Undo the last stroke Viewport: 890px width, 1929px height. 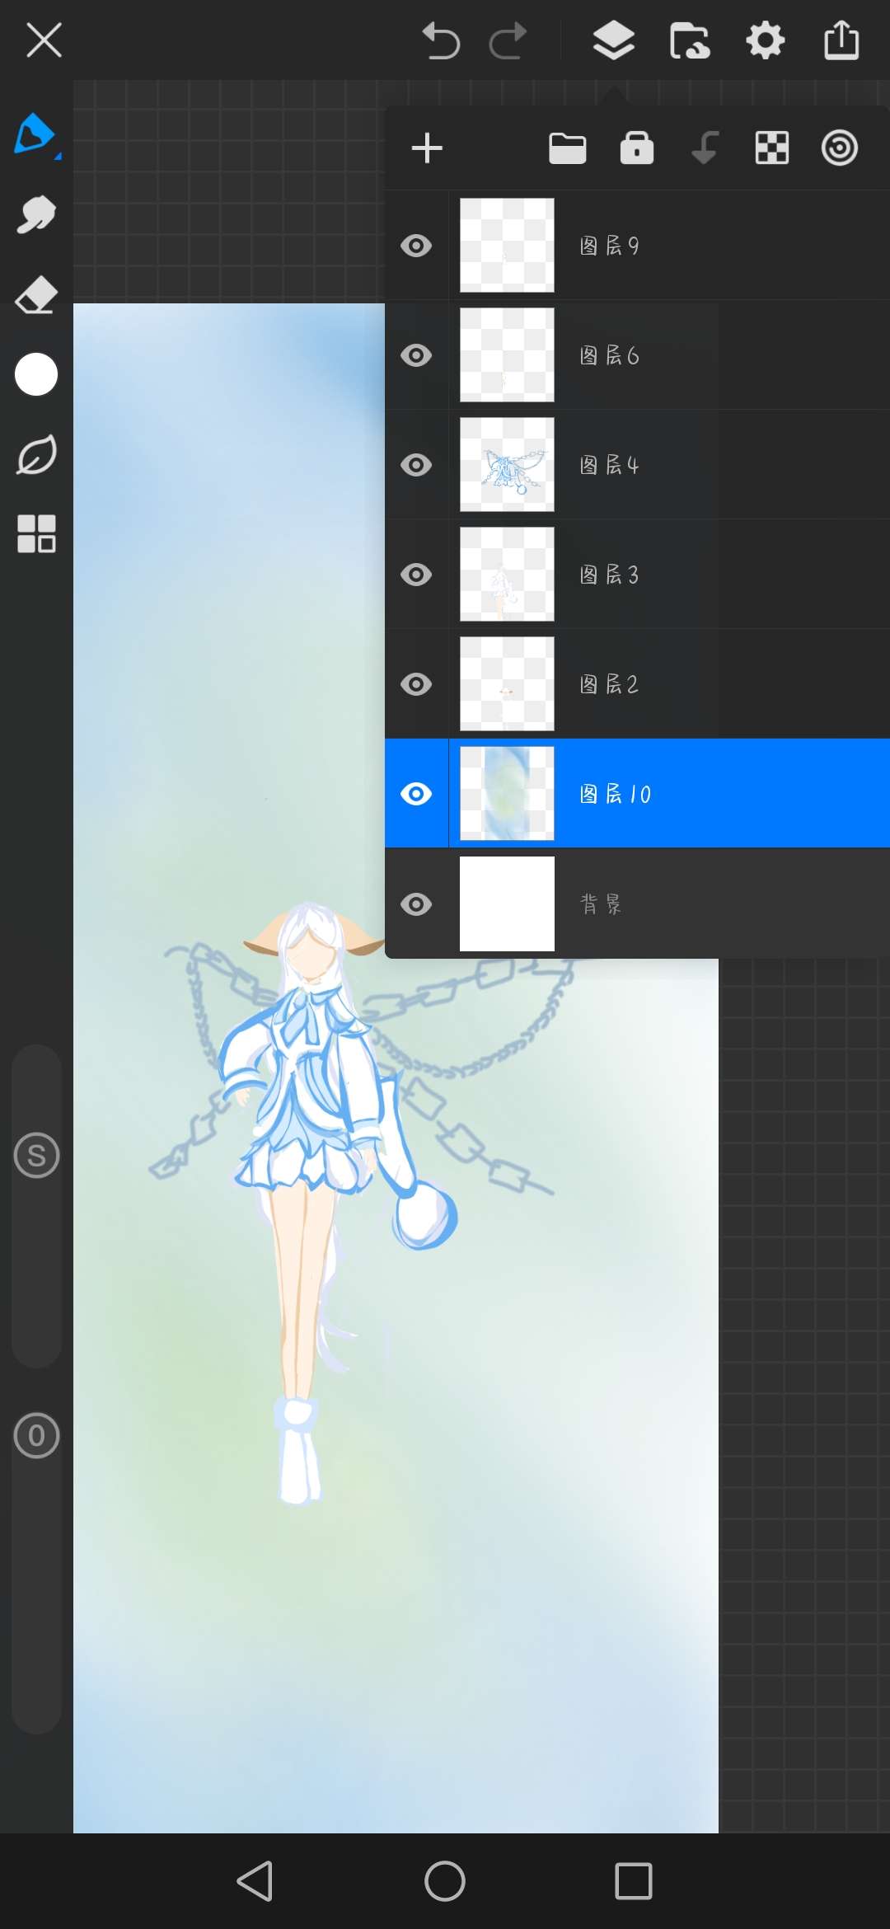coord(441,40)
